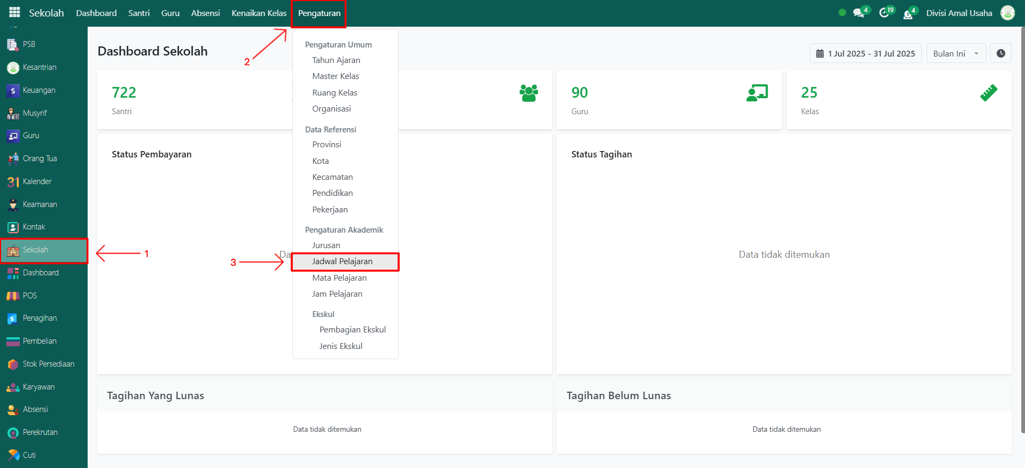Image resolution: width=1025 pixels, height=468 pixels.
Task: Open the Kenaikan Kelas tab
Action: click(x=259, y=13)
